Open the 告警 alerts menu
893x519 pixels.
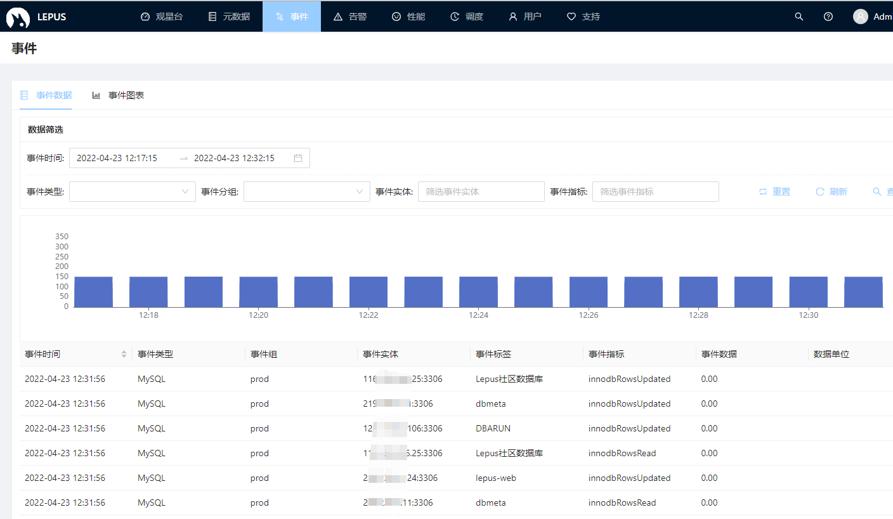coord(350,16)
